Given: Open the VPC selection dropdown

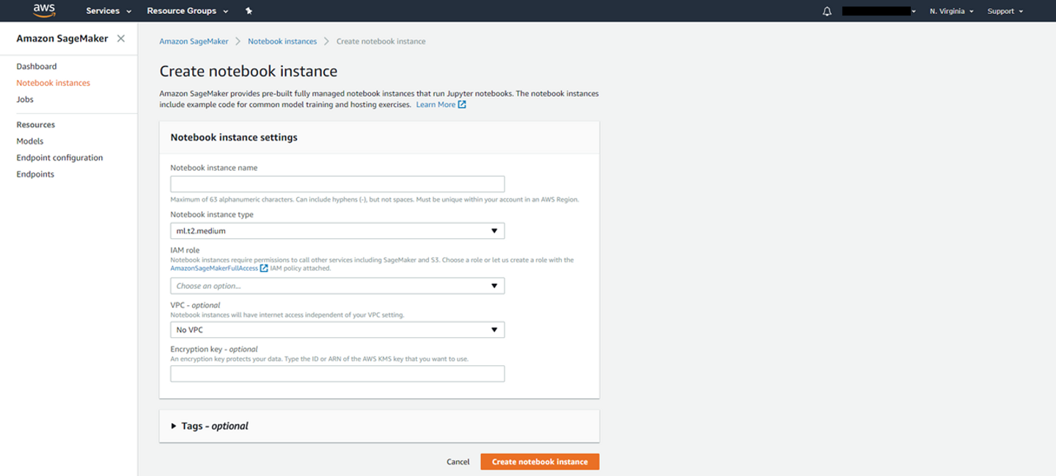Looking at the screenshot, I should click(337, 330).
